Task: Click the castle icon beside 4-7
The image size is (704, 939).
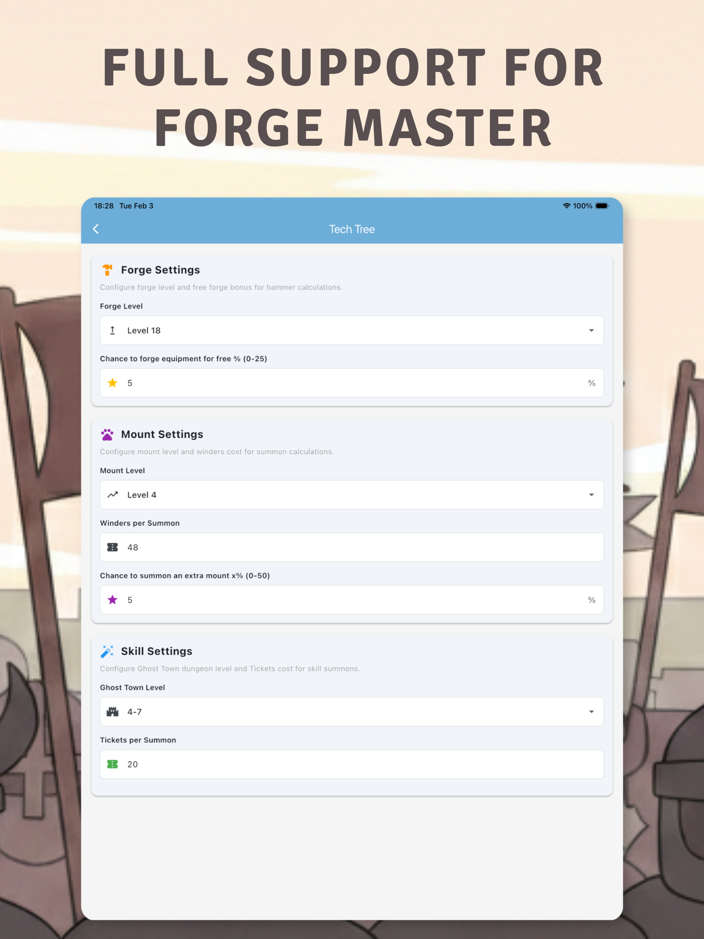Action: pos(112,711)
